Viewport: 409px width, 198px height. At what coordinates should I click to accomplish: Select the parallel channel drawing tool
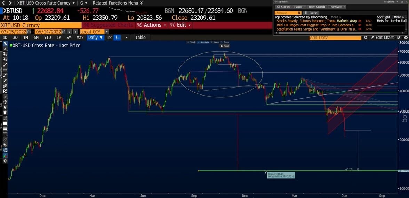click(5, 86)
